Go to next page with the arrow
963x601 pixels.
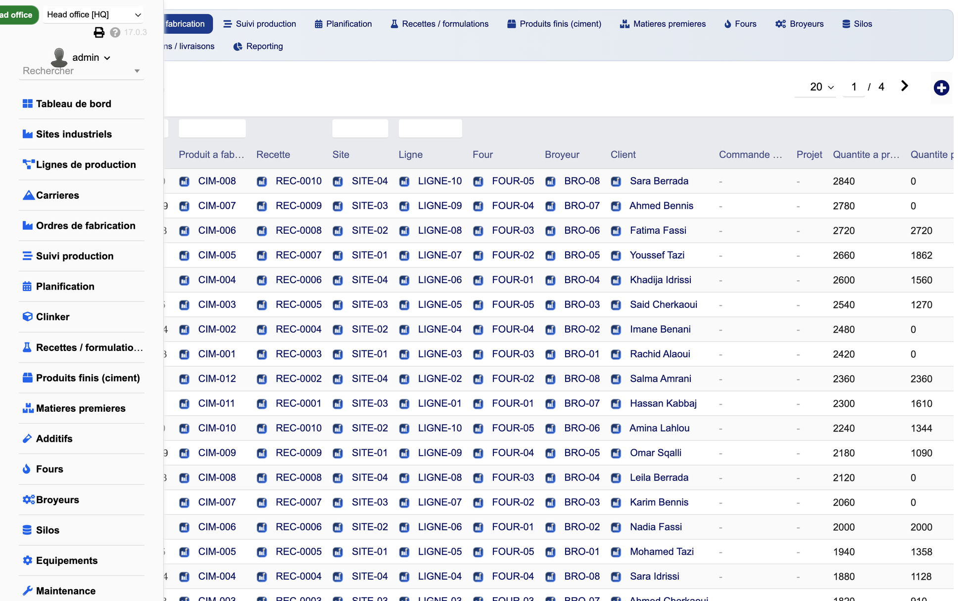[905, 86]
